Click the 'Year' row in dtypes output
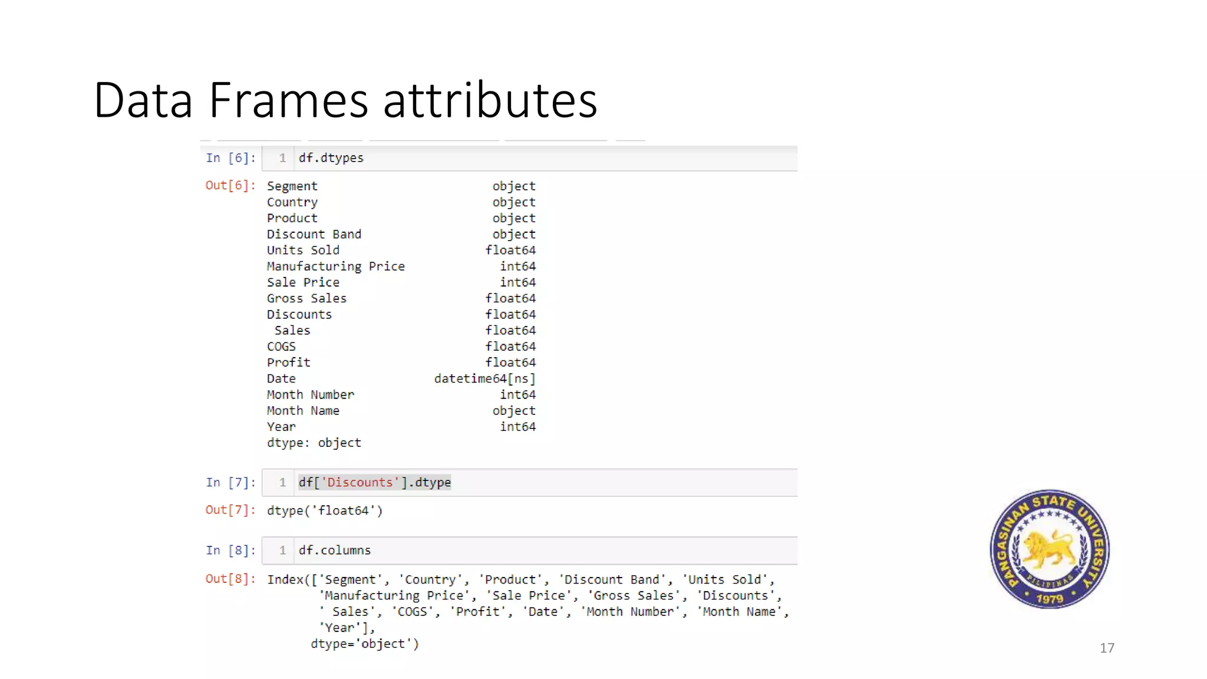 click(401, 427)
